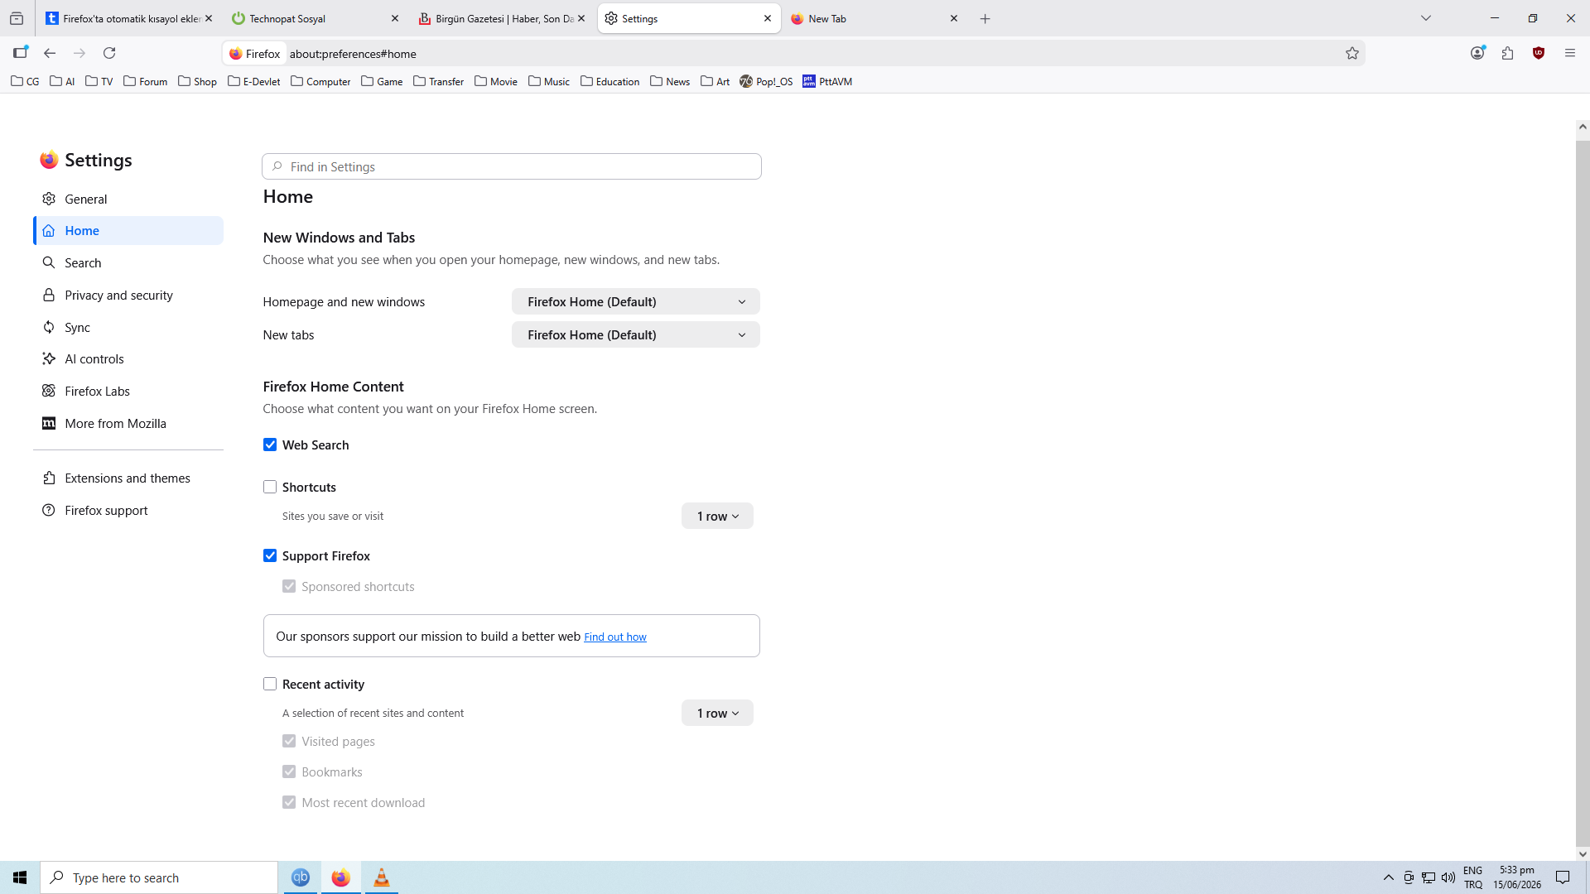This screenshot has width=1590, height=894.
Task: Open Privacy and security settings
Action: pyautogui.click(x=128, y=295)
